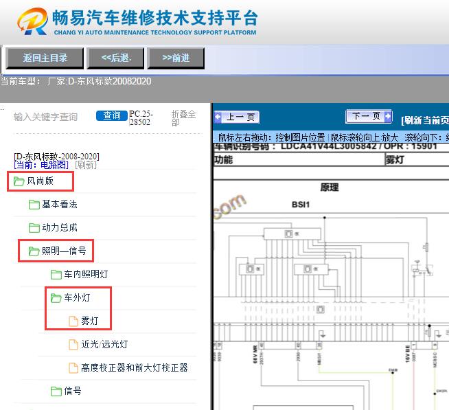The image size is (449, 410).
Task: Click the D-东风标致-2008-2020 tree title
Action: [x=56, y=157]
